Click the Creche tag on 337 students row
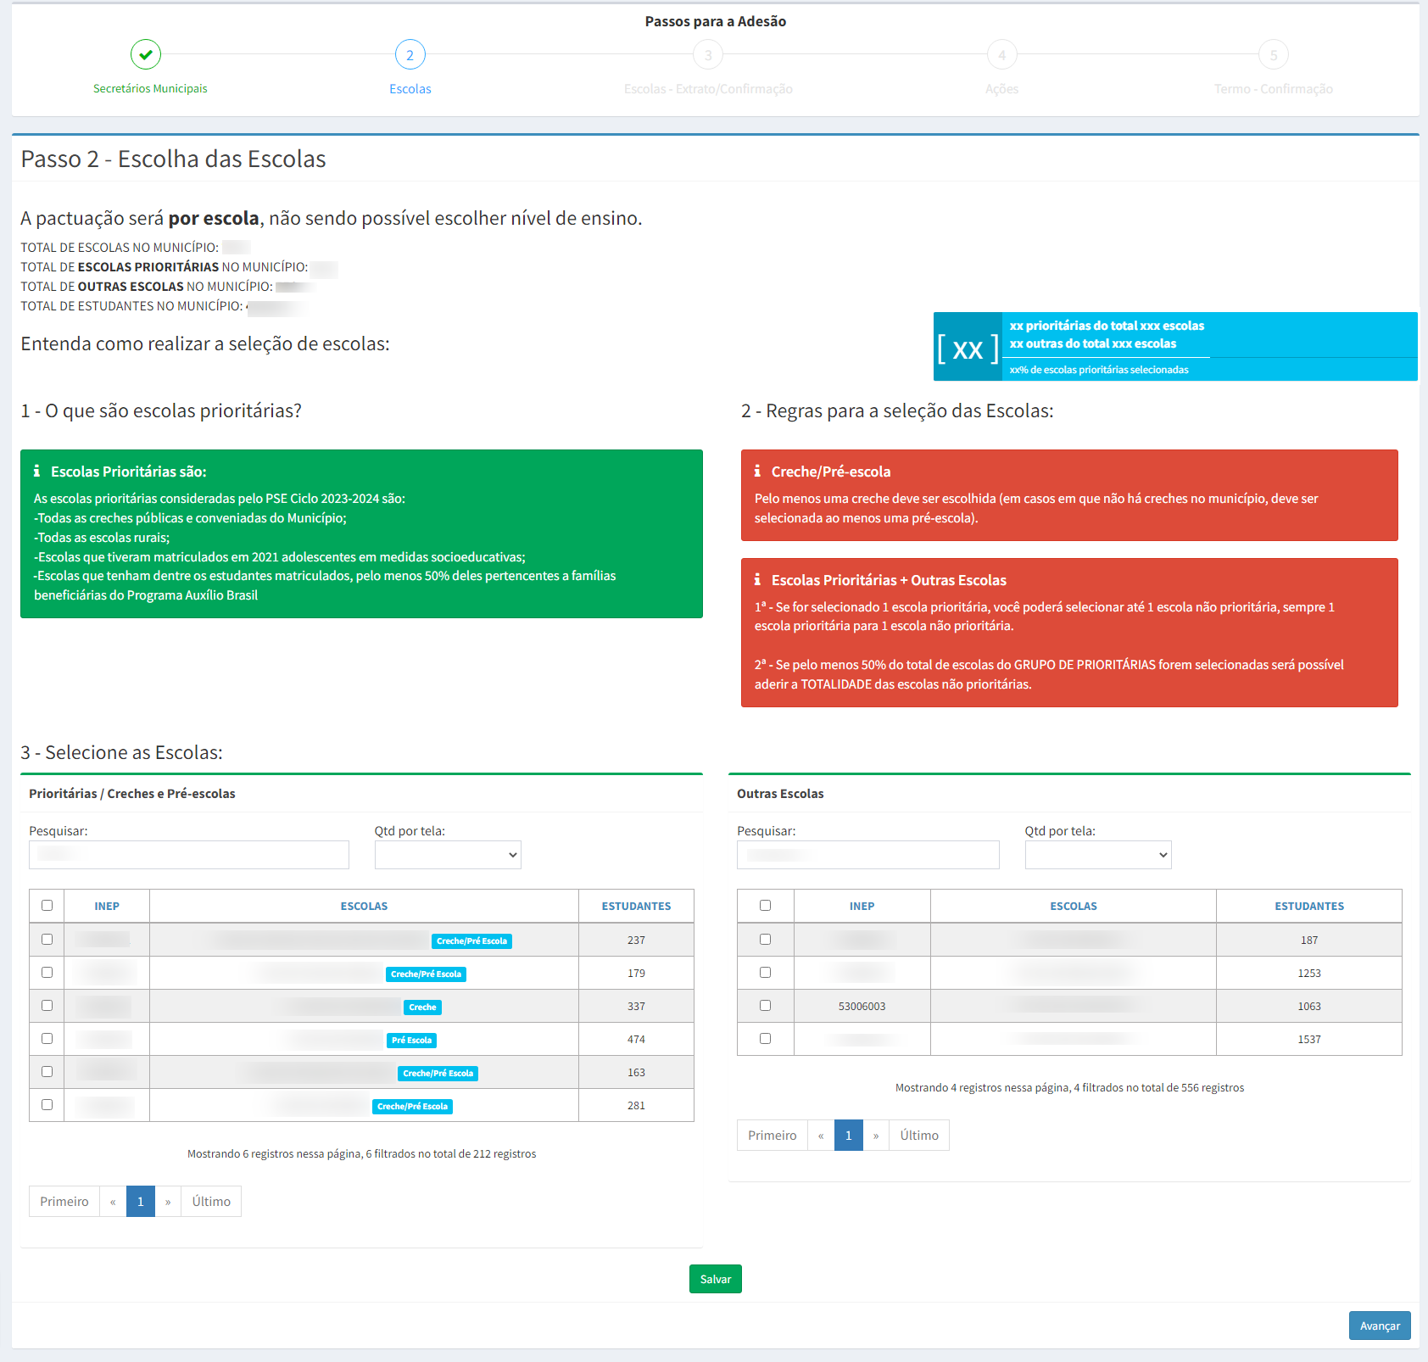 (422, 1007)
